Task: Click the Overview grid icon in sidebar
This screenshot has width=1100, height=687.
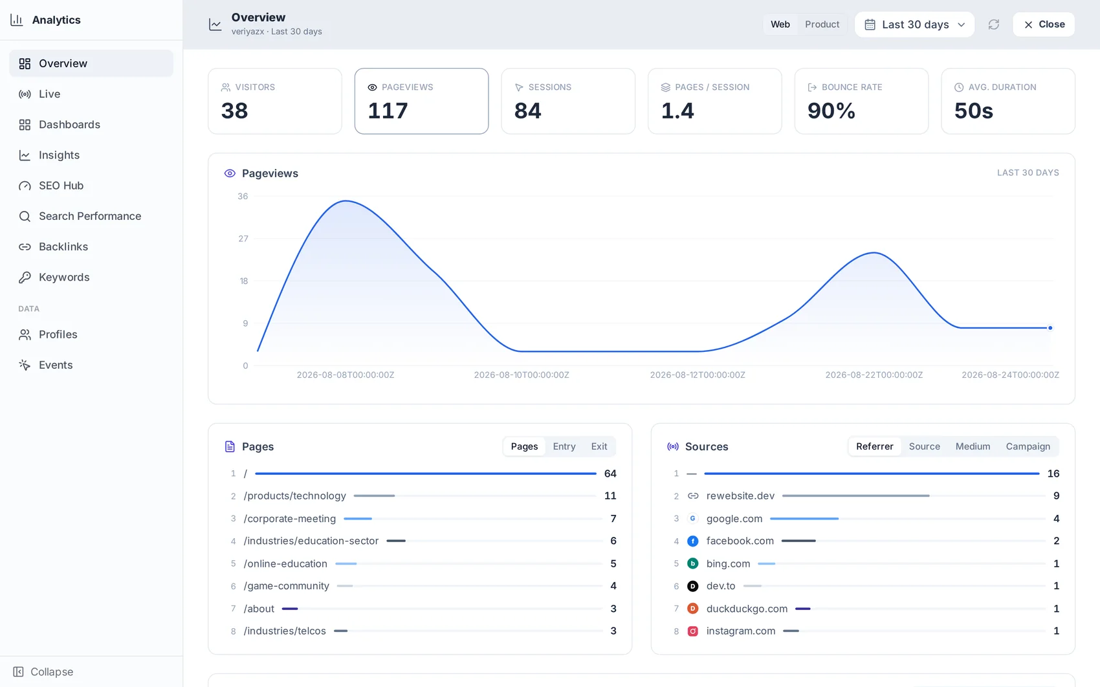Action: (x=25, y=63)
